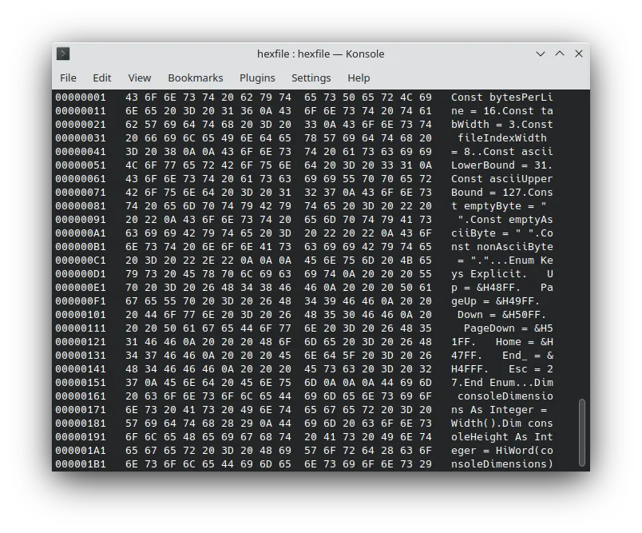Open the Settings menu
The height and width of the screenshot is (533, 642).
pos(311,78)
